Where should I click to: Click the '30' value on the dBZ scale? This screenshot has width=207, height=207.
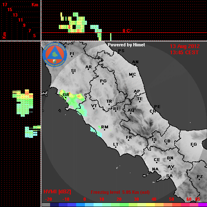pos(137,199)
